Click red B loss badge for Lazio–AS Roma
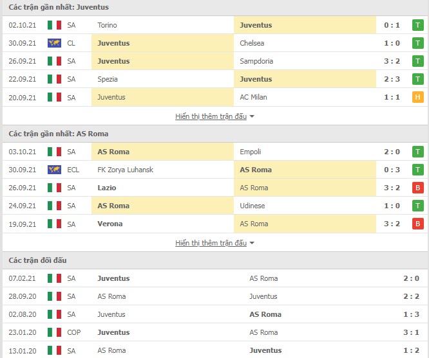Image resolution: width=429 pixels, height=358 pixels. pyautogui.click(x=417, y=188)
